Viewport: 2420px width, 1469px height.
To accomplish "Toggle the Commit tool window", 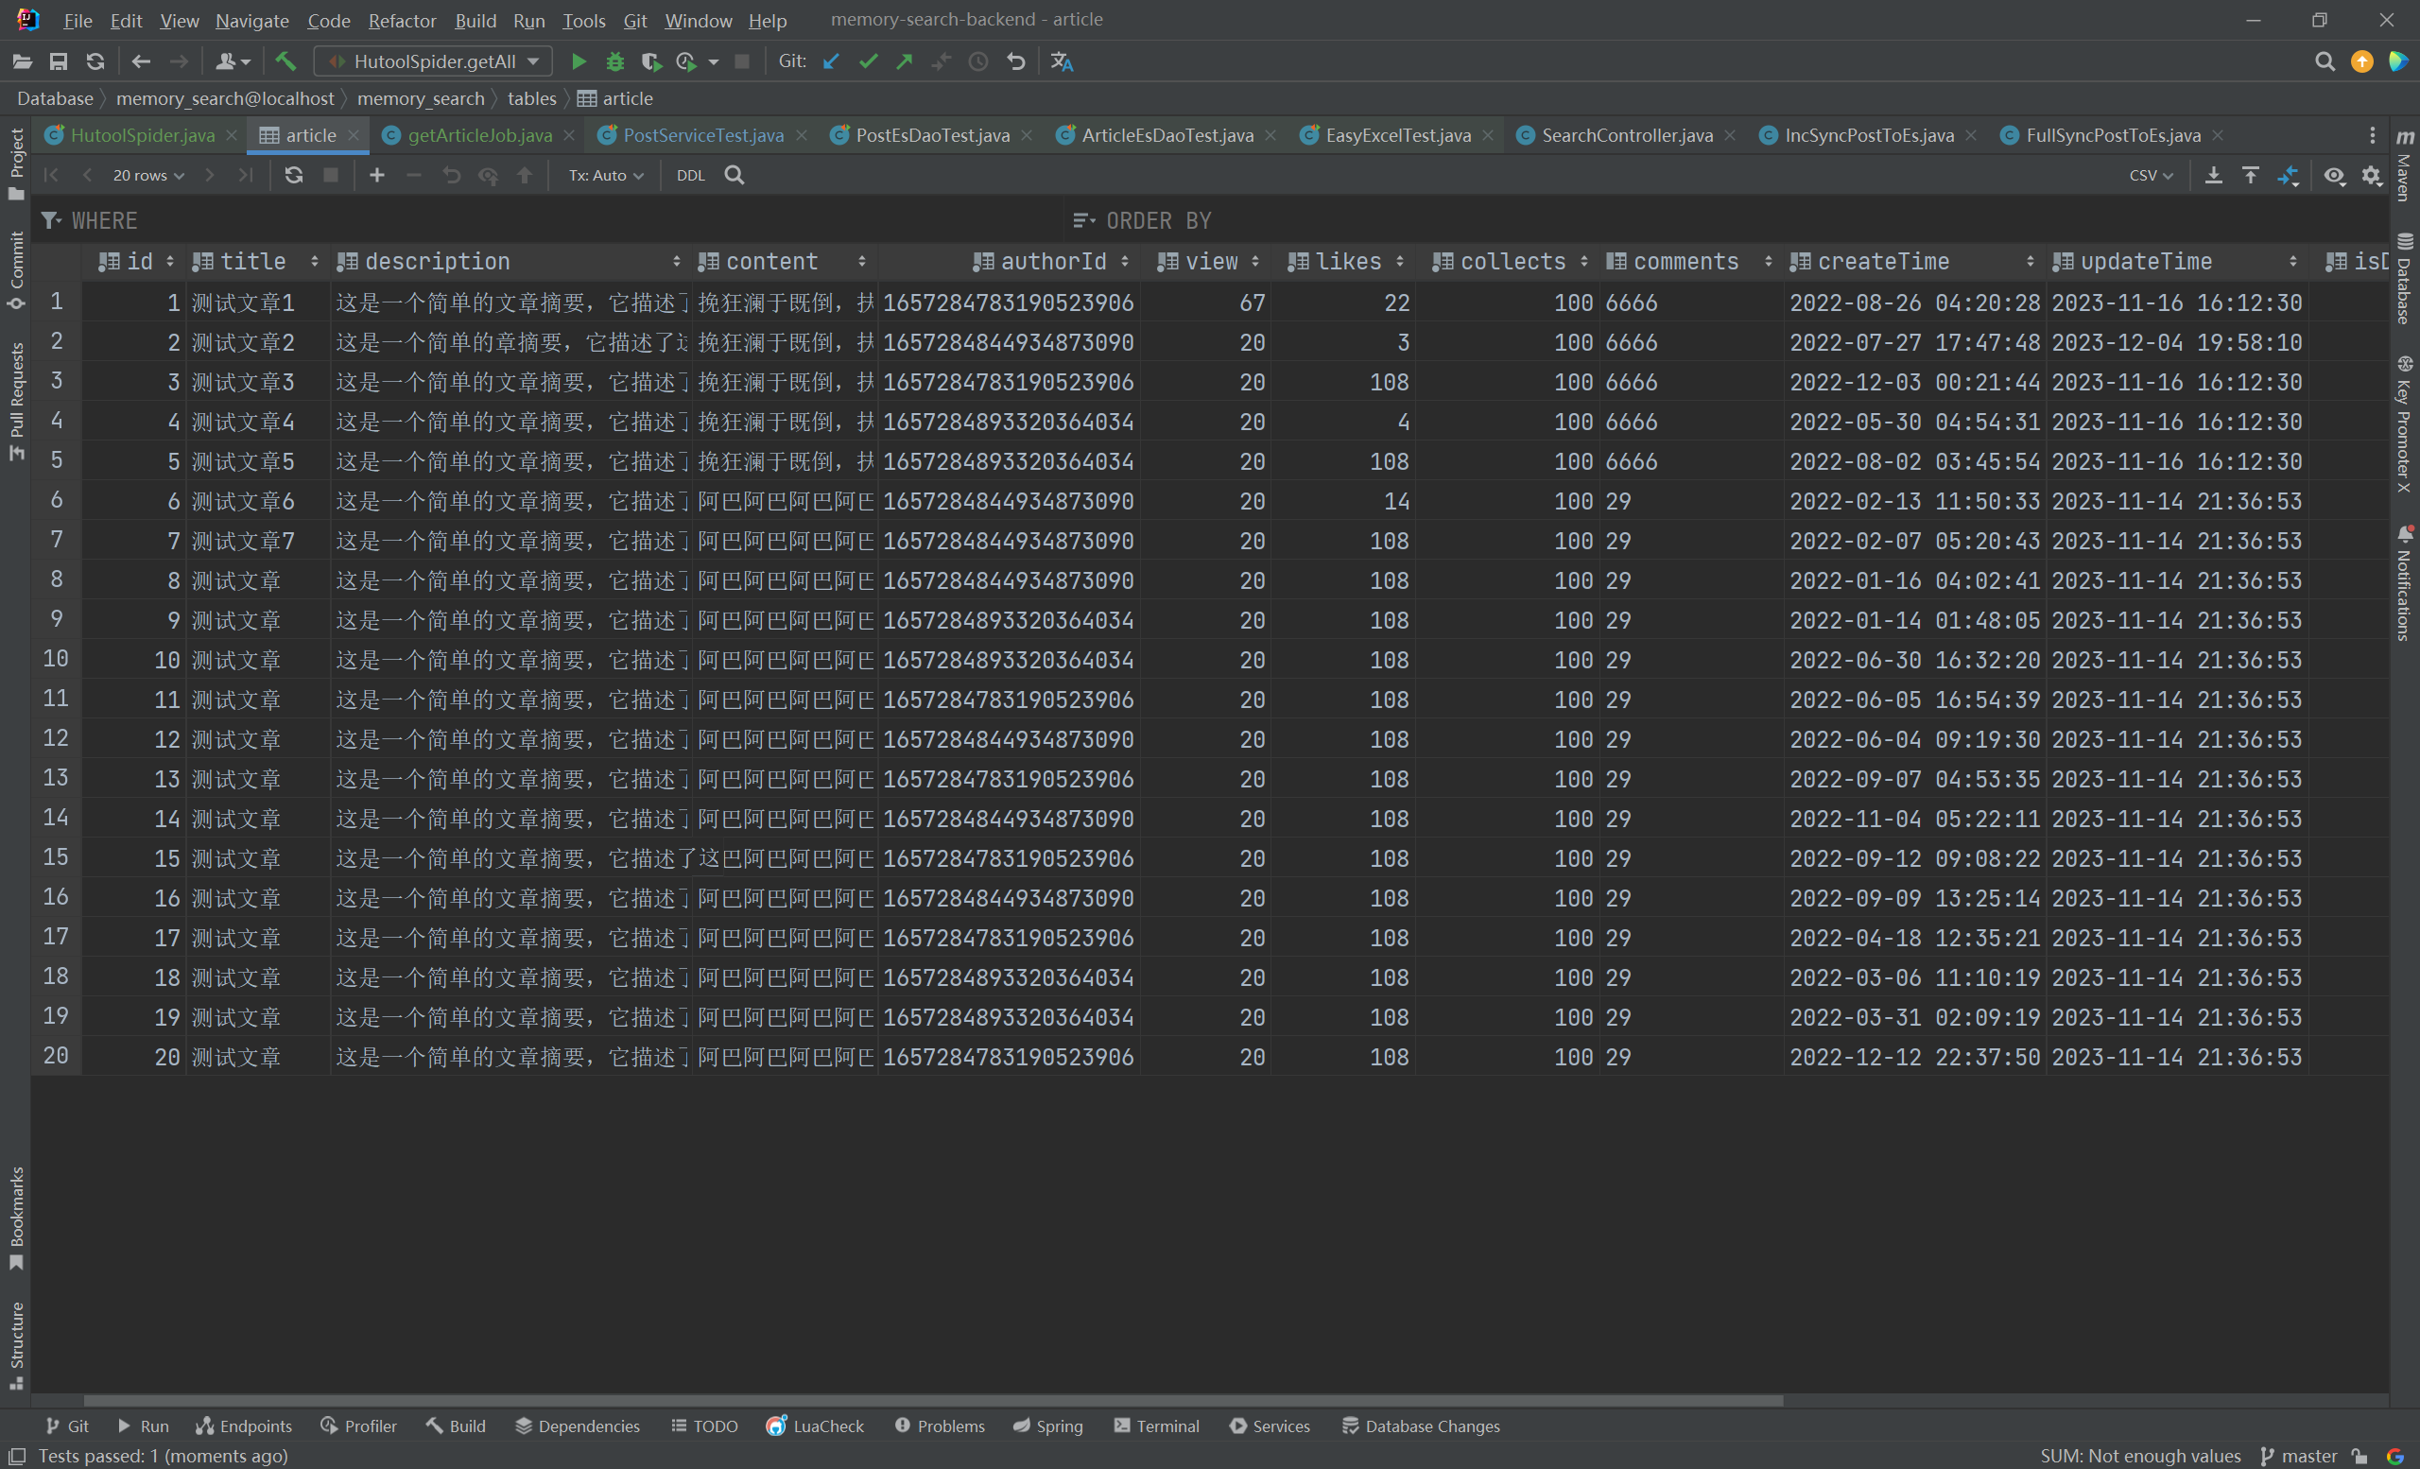I will click(x=16, y=270).
